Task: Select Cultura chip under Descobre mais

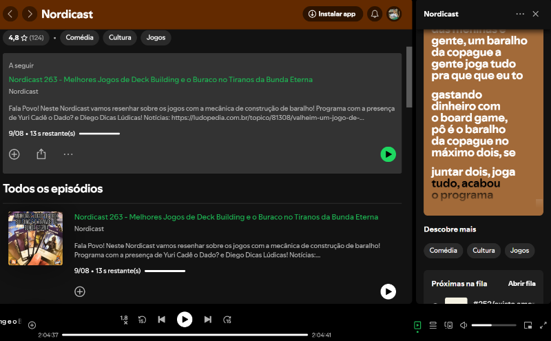Action: click(484, 251)
